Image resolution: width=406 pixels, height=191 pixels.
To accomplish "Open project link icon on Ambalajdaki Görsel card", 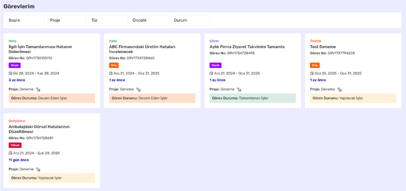I will click(x=38, y=169).
